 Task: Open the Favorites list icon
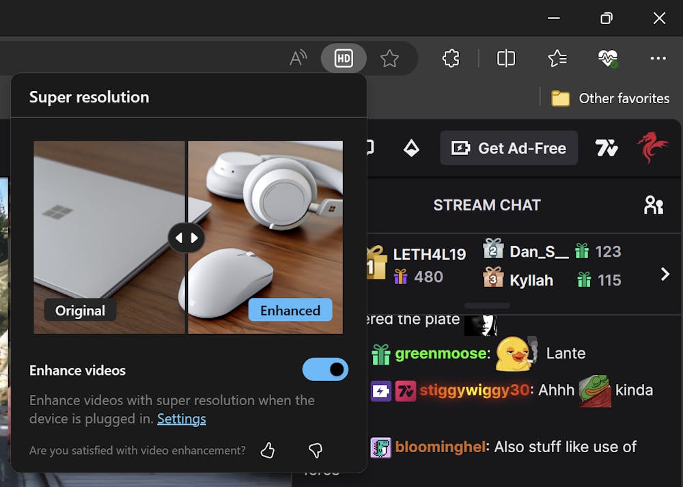tap(557, 58)
